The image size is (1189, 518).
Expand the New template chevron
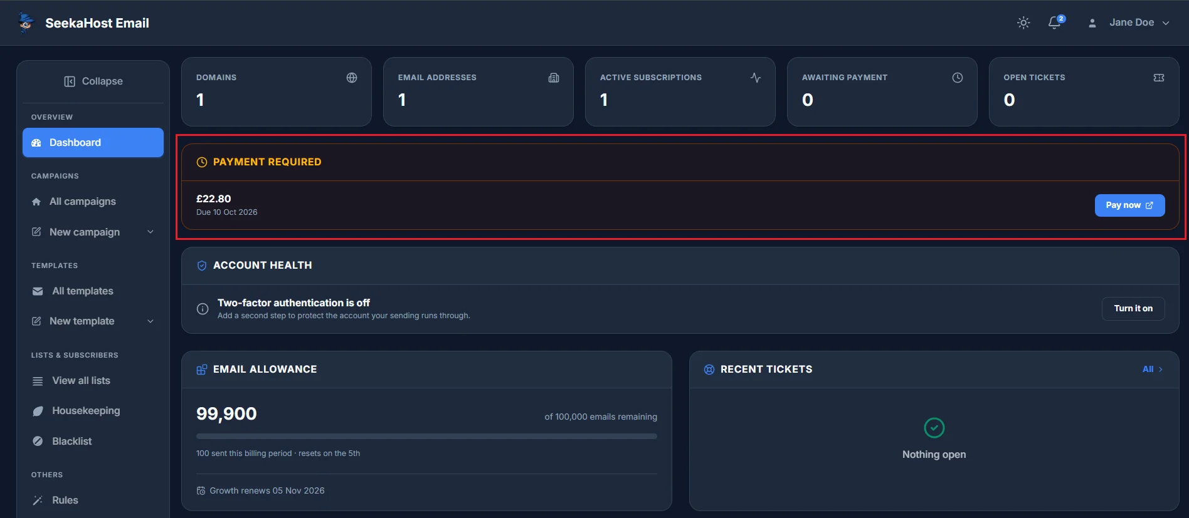151,321
